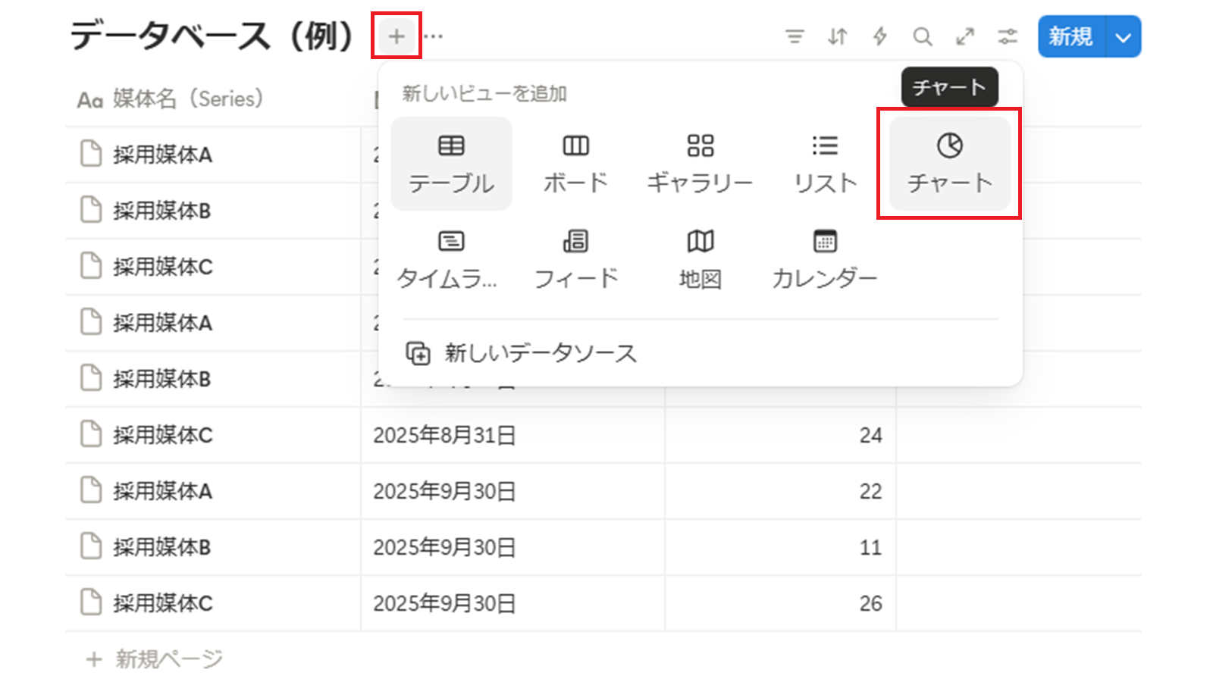Click the blue 新規 button
Screen dimensions: 1213x682
pos(1071,36)
